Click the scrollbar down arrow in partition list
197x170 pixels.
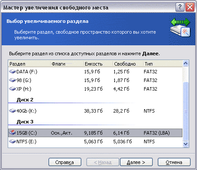click(x=186, y=144)
